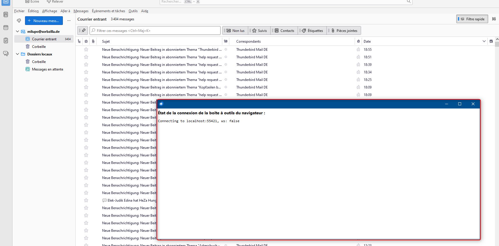This screenshot has width=499, height=246.
Task: Minimize the browser toolbox connection window
Action: click(x=447, y=104)
